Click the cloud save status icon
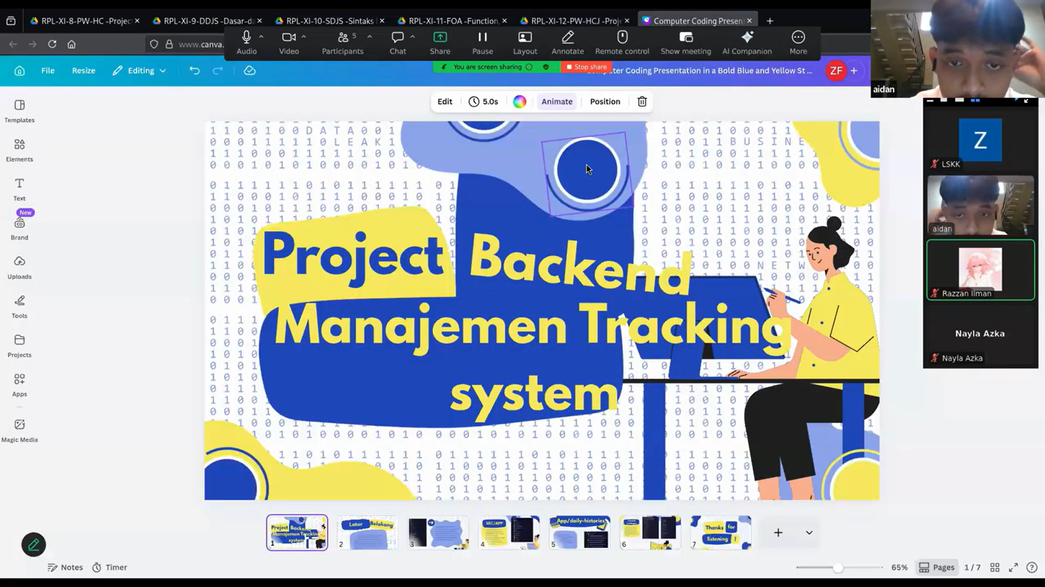Image resolution: width=1045 pixels, height=587 pixels. [x=250, y=71]
